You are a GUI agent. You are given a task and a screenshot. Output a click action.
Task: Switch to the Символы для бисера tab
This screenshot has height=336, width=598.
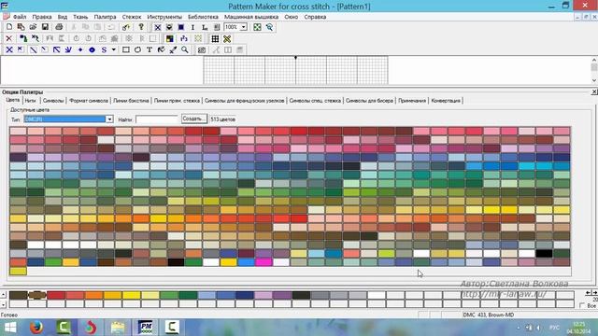pos(369,101)
